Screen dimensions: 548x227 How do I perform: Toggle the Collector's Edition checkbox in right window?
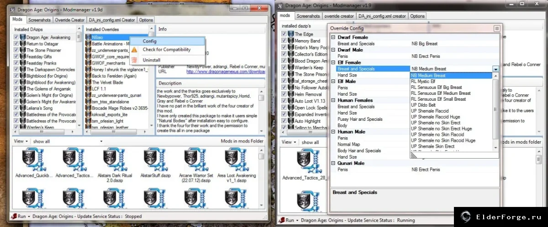pos(285,54)
